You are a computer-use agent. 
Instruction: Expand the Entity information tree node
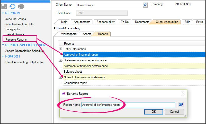(61, 49)
